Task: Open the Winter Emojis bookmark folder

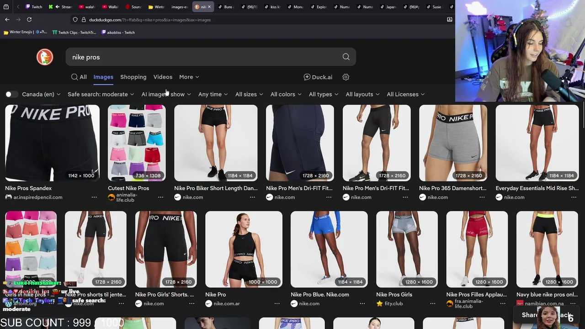Action: coord(25,32)
